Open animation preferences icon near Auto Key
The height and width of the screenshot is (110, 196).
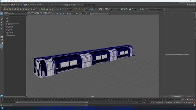194,102
